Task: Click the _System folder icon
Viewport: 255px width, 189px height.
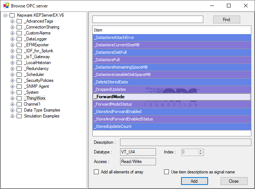Action: pos(19,92)
